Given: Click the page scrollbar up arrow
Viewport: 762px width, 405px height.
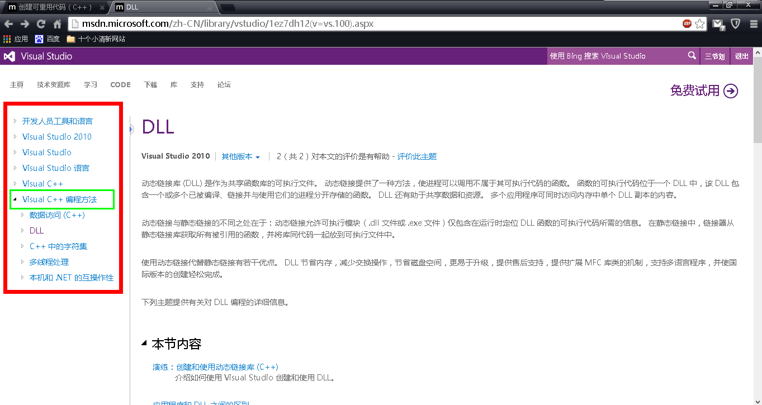Looking at the screenshot, I should pos(757,51).
